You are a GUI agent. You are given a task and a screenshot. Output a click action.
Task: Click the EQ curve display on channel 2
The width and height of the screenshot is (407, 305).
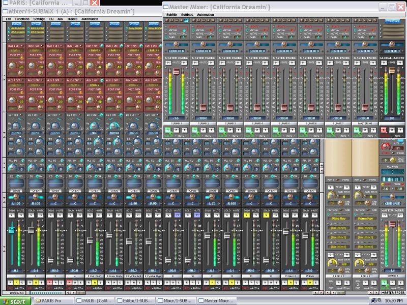pos(36,184)
